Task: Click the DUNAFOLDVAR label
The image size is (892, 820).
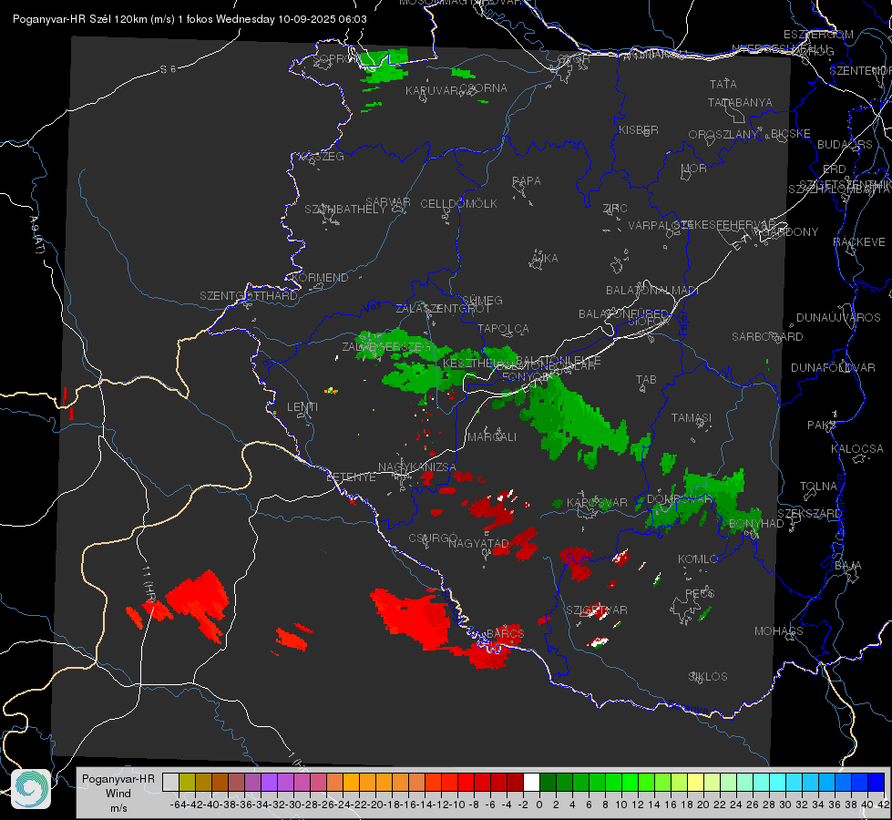Action: click(x=833, y=368)
